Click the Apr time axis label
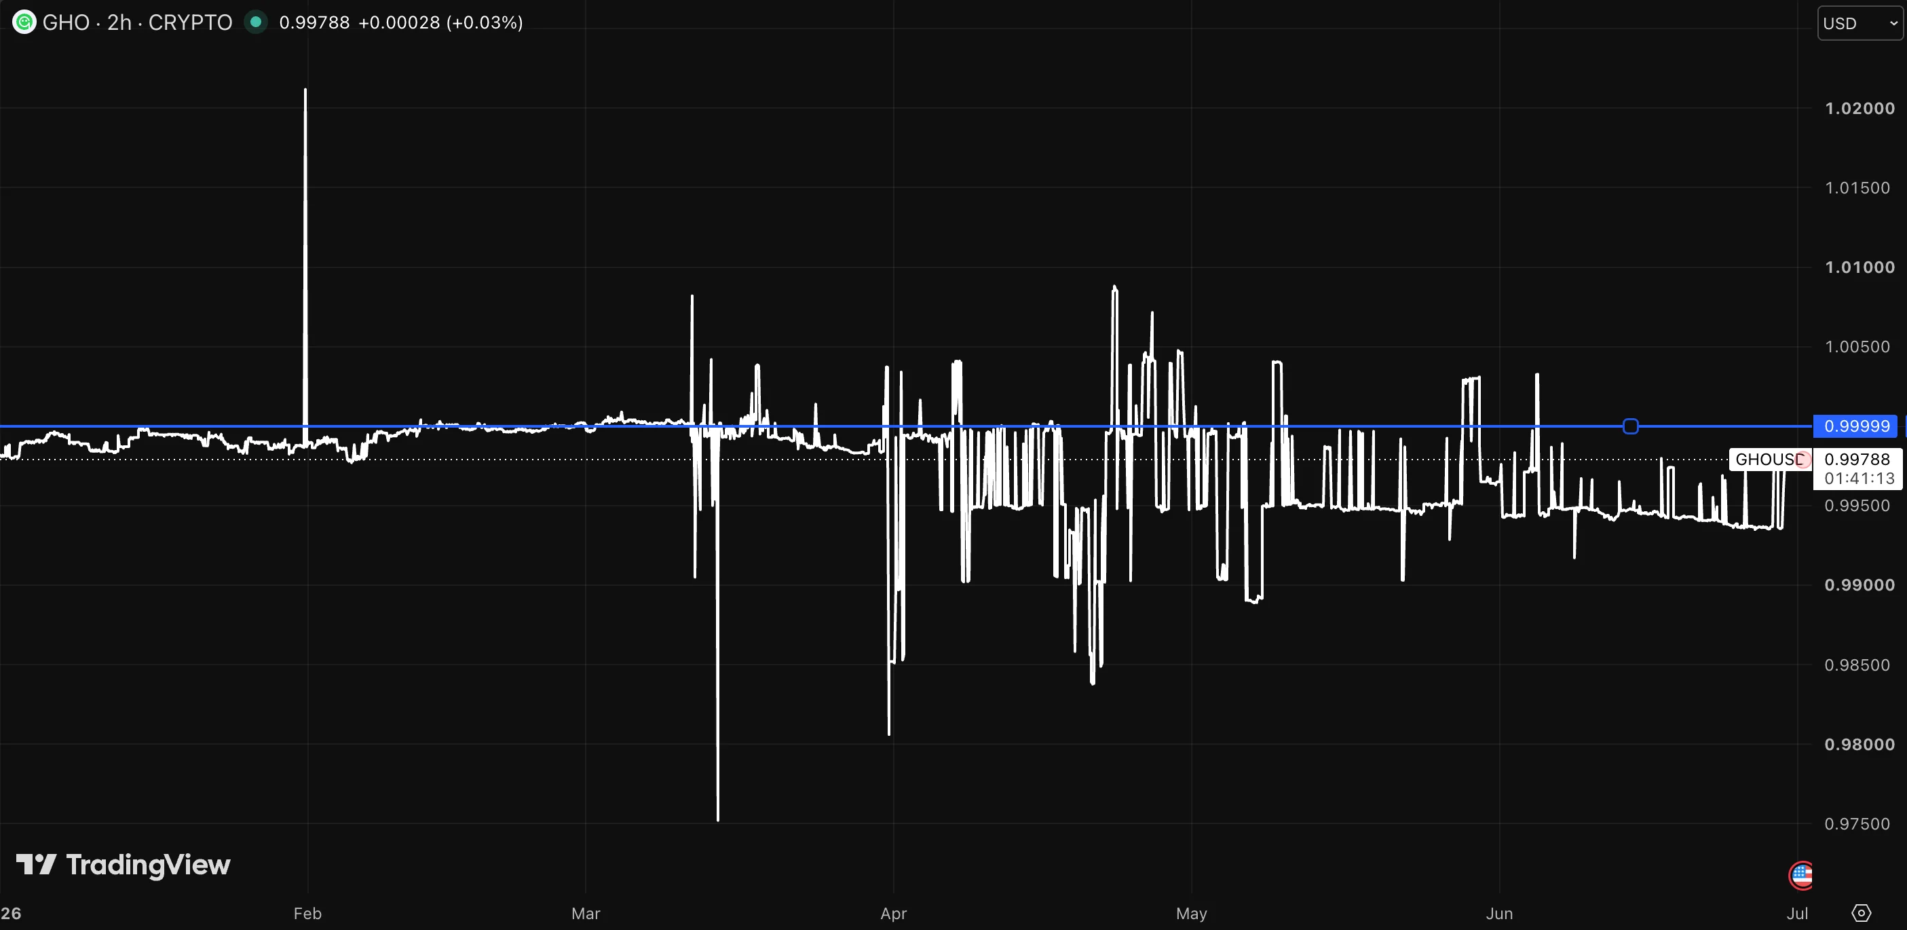Viewport: 1907px width, 930px height. [x=894, y=913]
